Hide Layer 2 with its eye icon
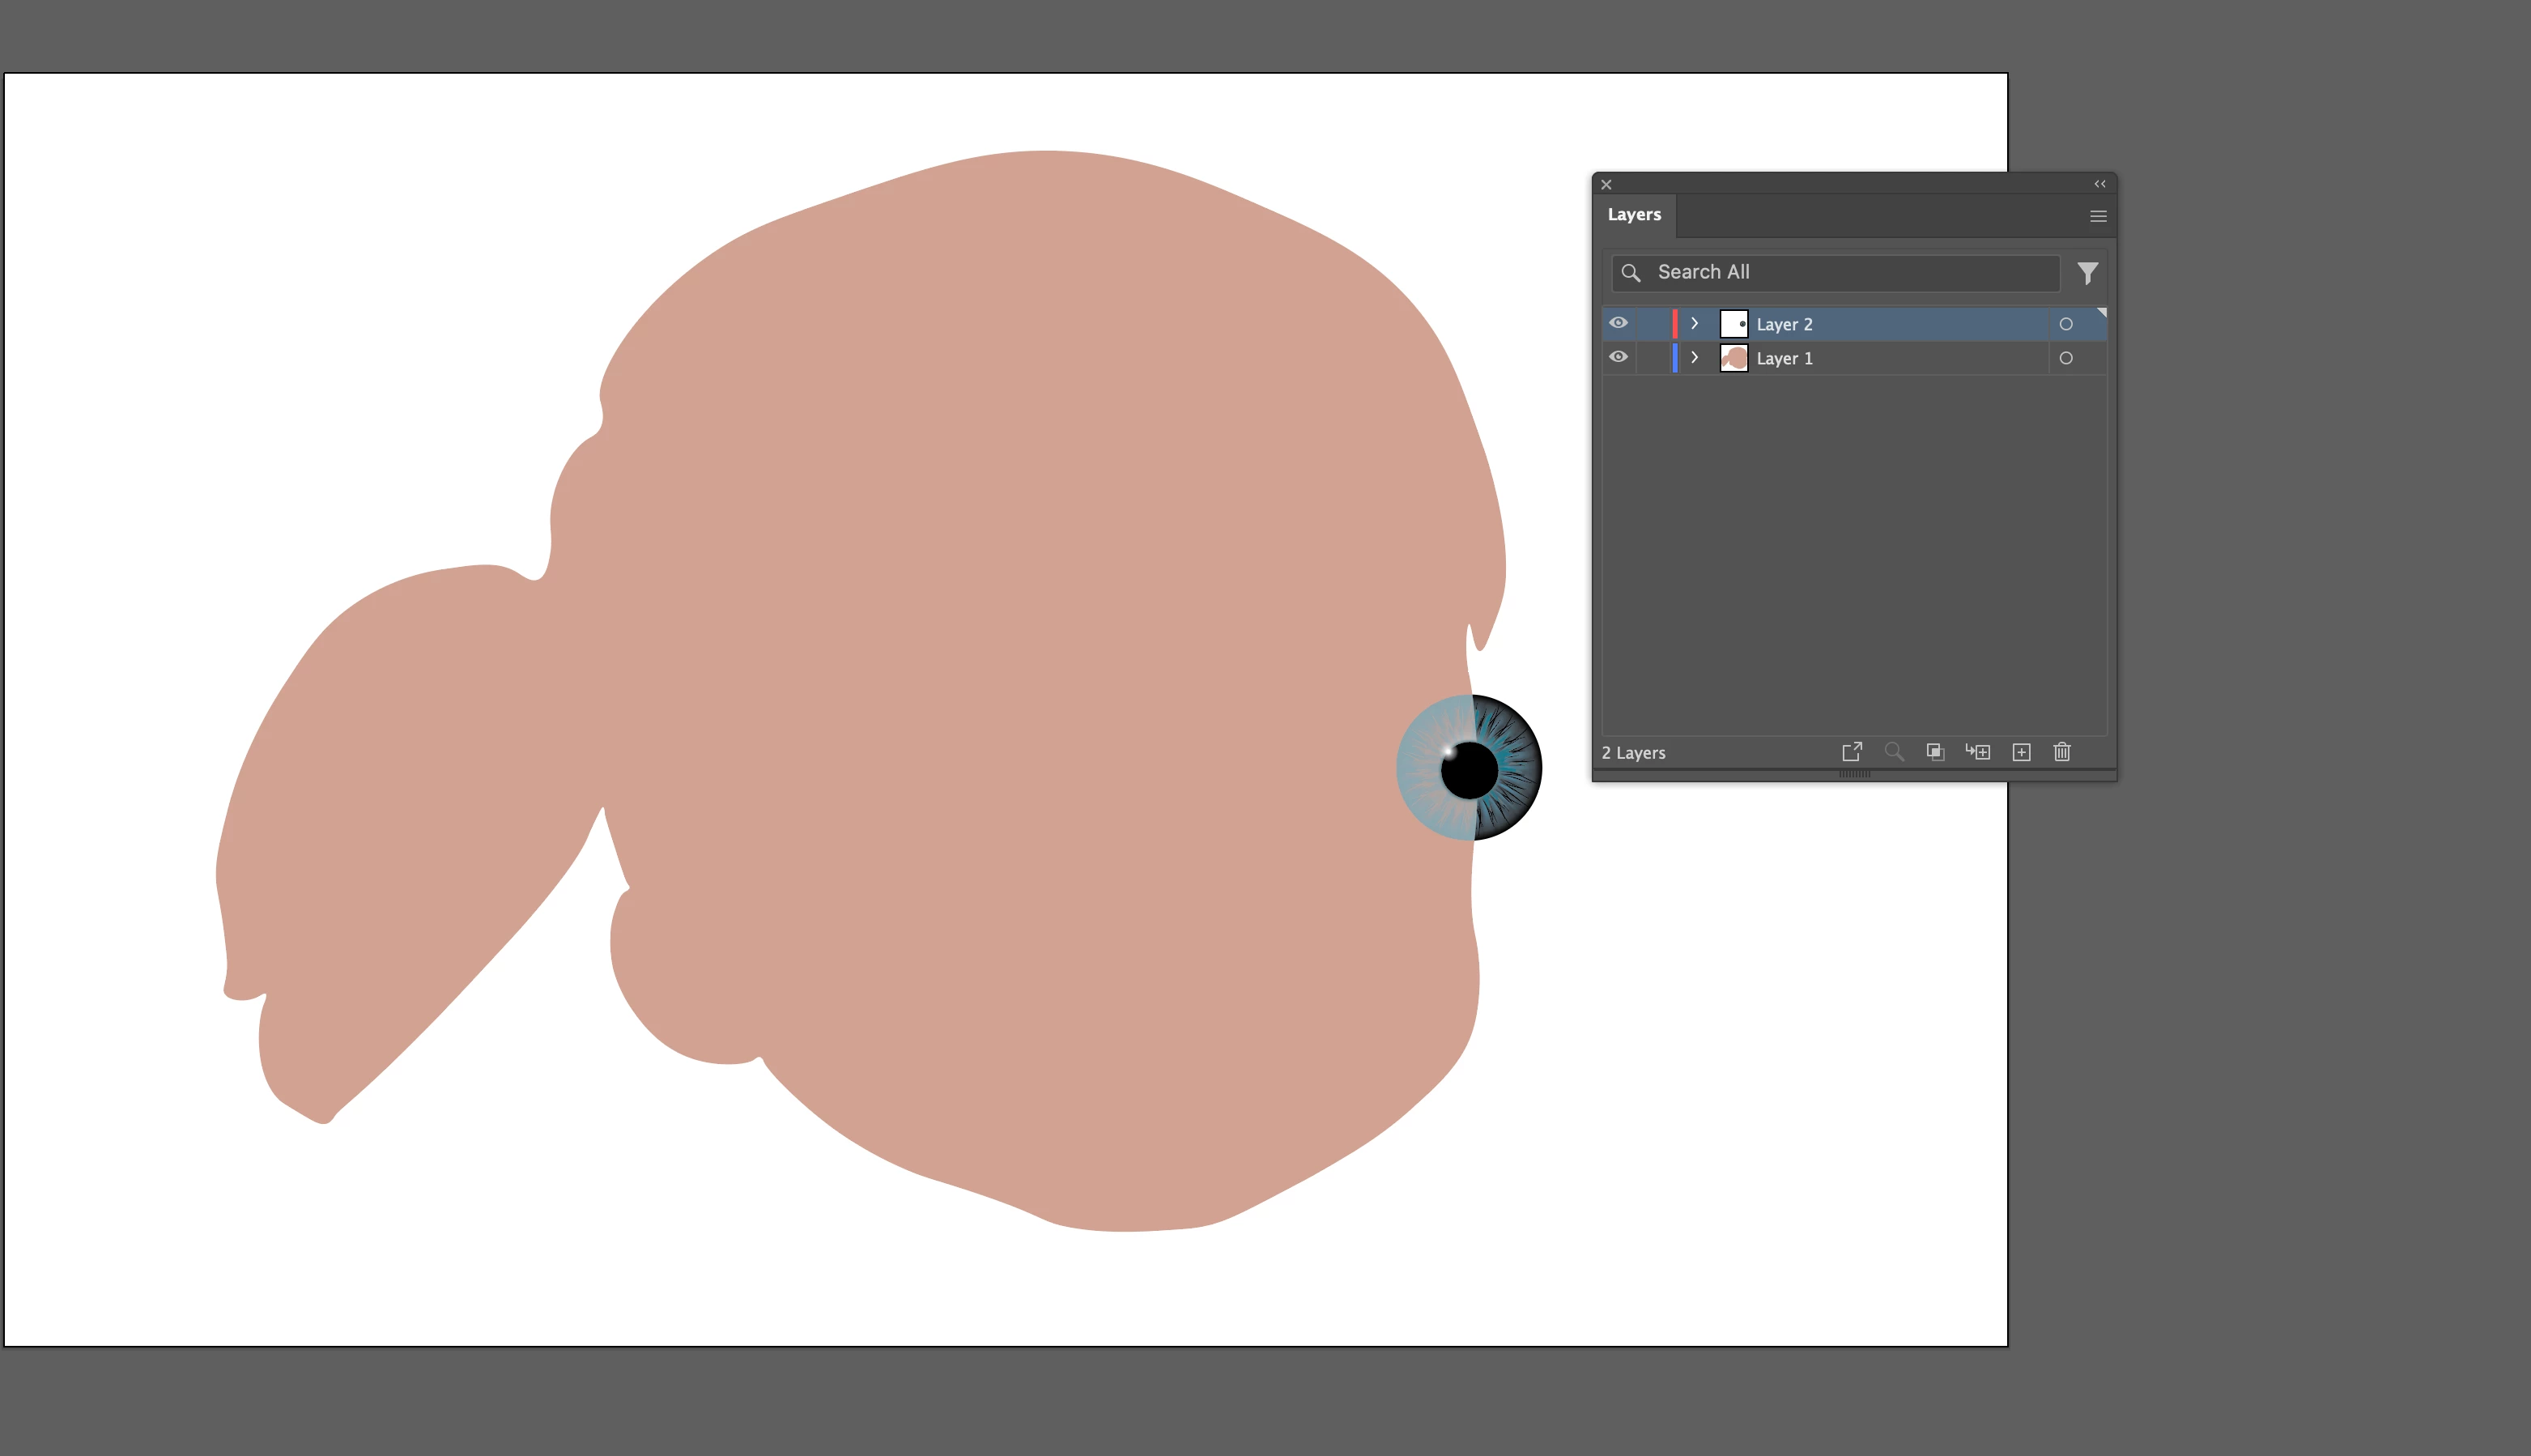 [1619, 323]
